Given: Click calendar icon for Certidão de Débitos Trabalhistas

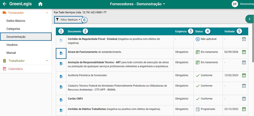Looking at the screenshot, I should pos(244,109).
